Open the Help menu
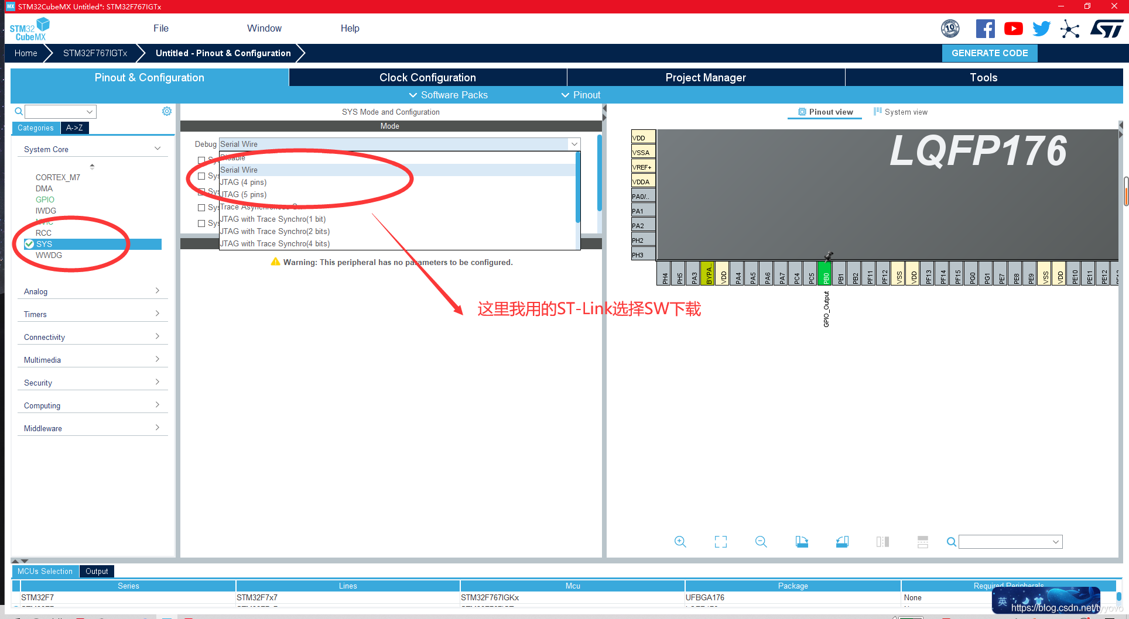The image size is (1129, 619). [350, 28]
